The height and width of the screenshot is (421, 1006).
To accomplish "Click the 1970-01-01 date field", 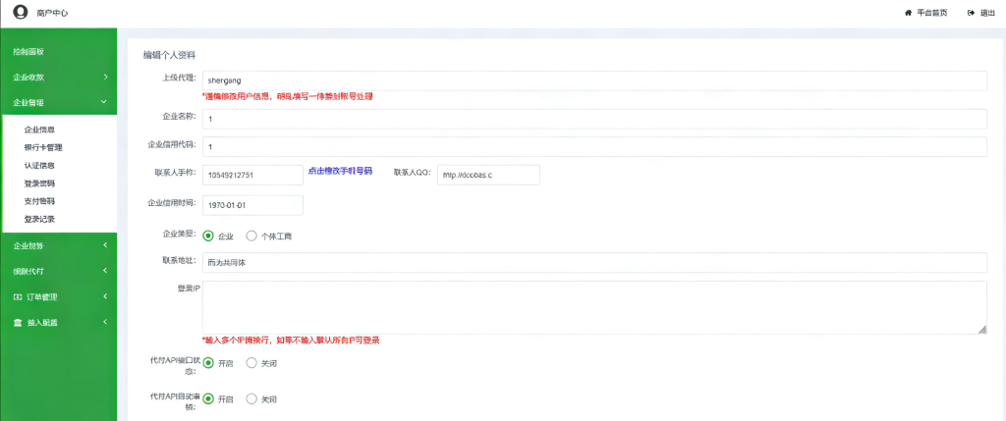I will 252,206.
